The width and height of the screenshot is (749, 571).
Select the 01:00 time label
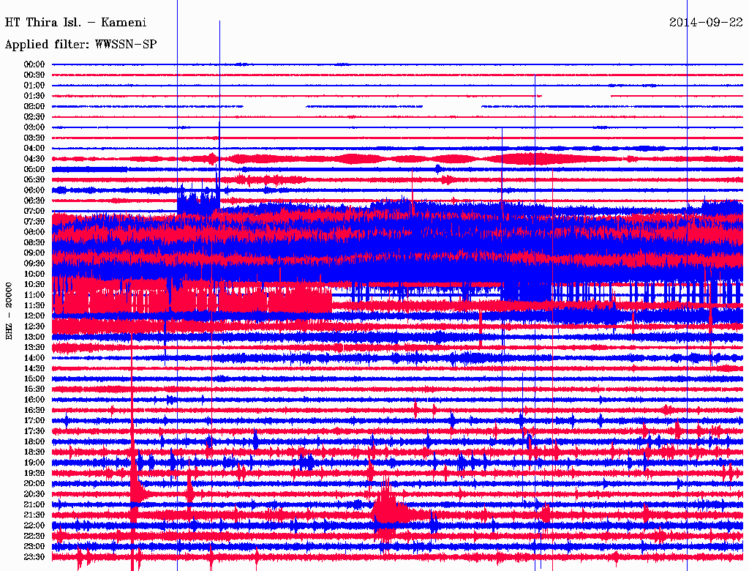34,85
